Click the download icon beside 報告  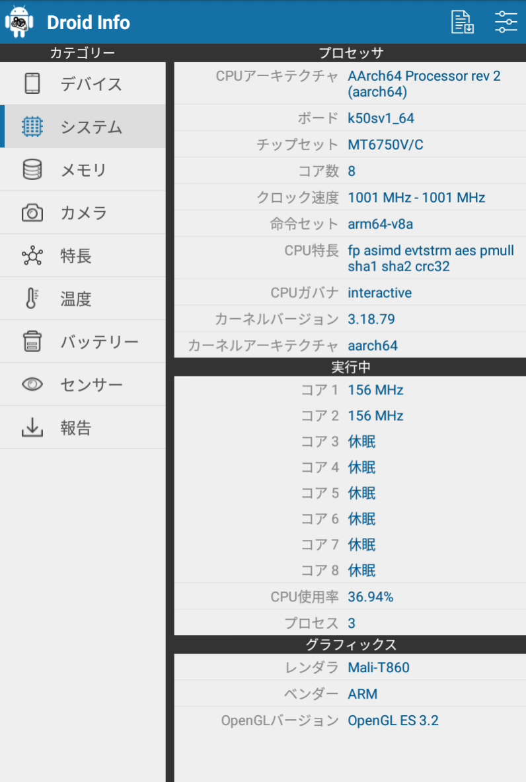(x=32, y=427)
